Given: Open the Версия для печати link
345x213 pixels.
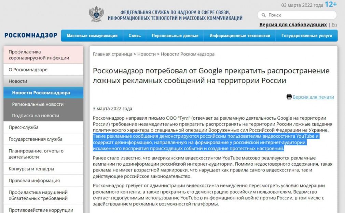Looking at the screenshot, I should tap(313, 97).
